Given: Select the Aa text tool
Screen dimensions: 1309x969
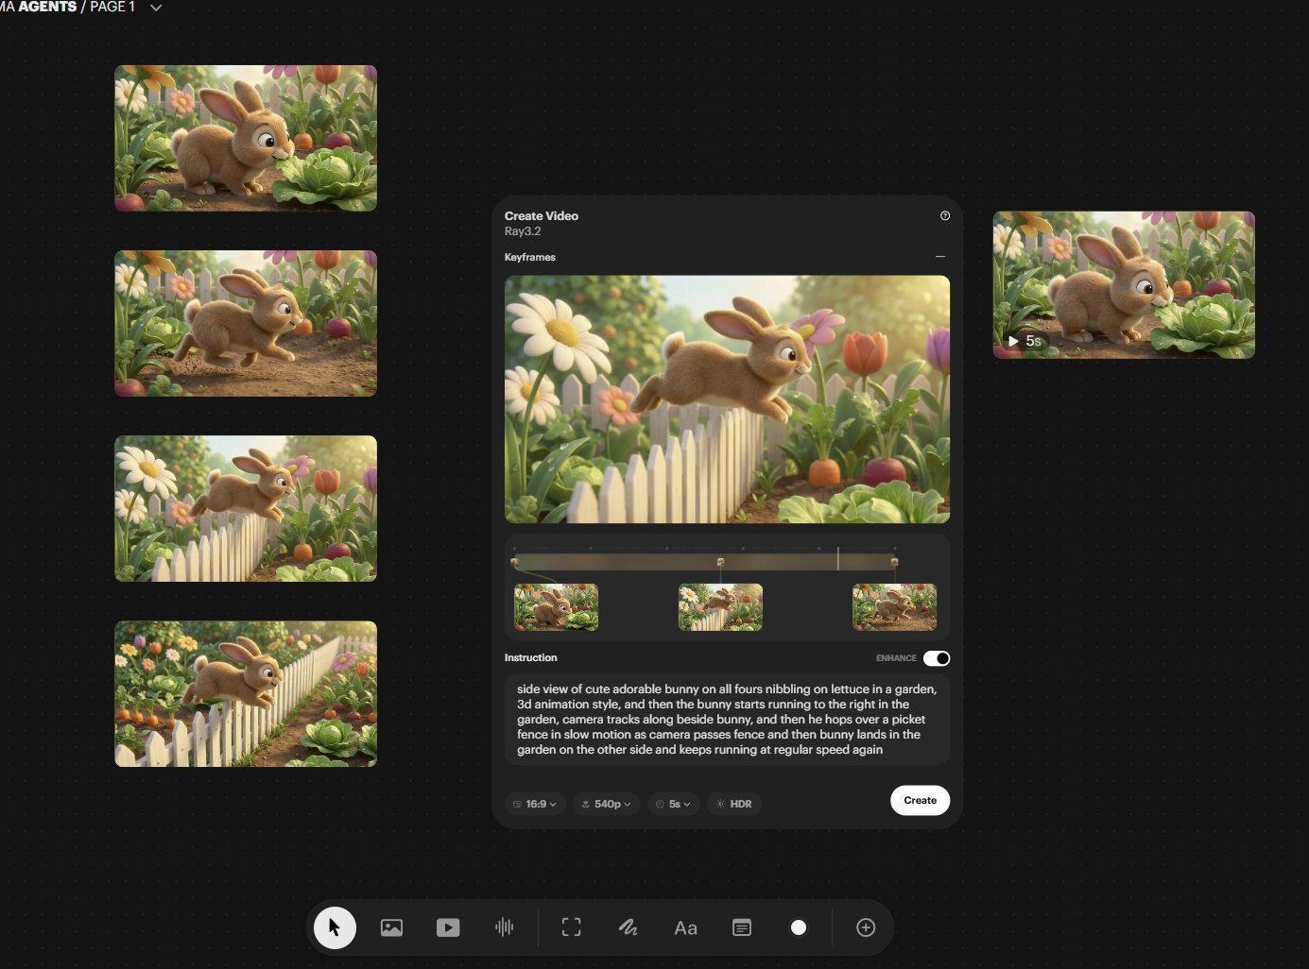Looking at the screenshot, I should click(685, 928).
